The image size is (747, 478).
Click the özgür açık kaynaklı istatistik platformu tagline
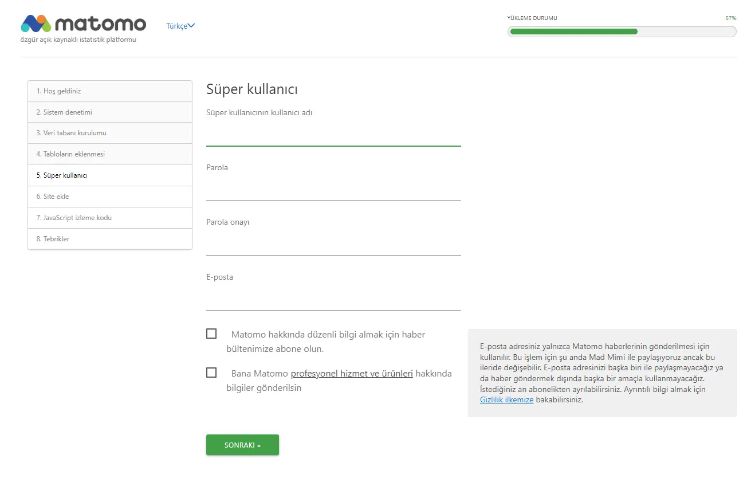(78, 40)
